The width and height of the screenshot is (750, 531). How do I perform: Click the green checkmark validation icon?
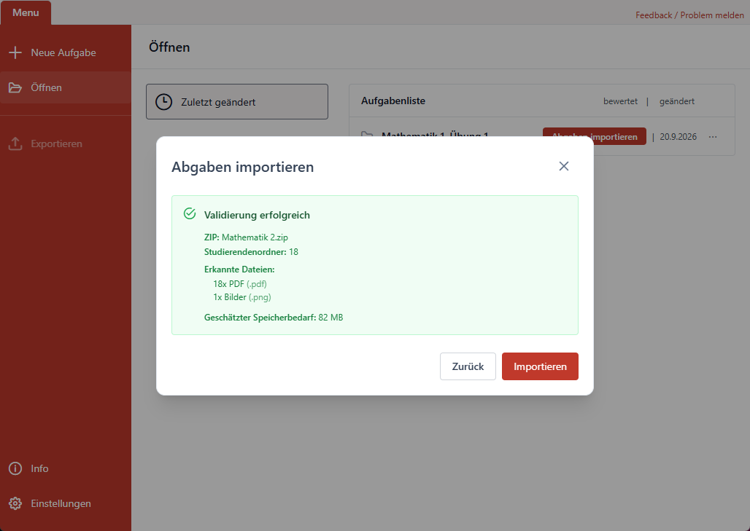190,213
